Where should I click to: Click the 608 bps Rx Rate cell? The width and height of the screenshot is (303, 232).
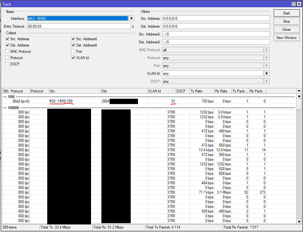click(225, 174)
